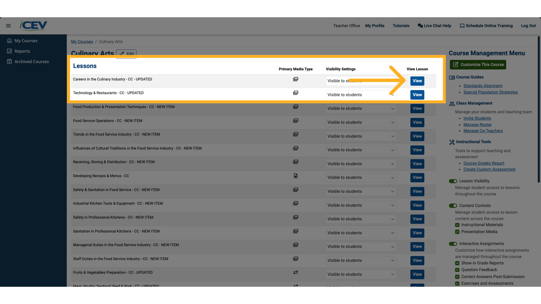The height and width of the screenshot is (304, 541).
Task: Open visibility dropdown for Receiving, Storing & Distribution
Action: point(361,164)
